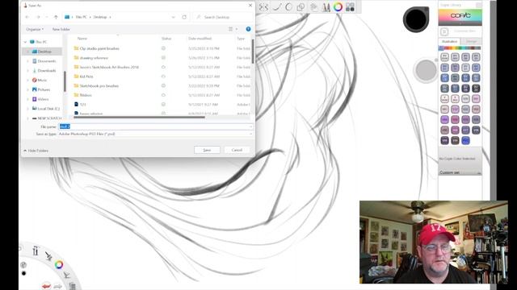
Task: Click the Save button
Action: coord(207,150)
